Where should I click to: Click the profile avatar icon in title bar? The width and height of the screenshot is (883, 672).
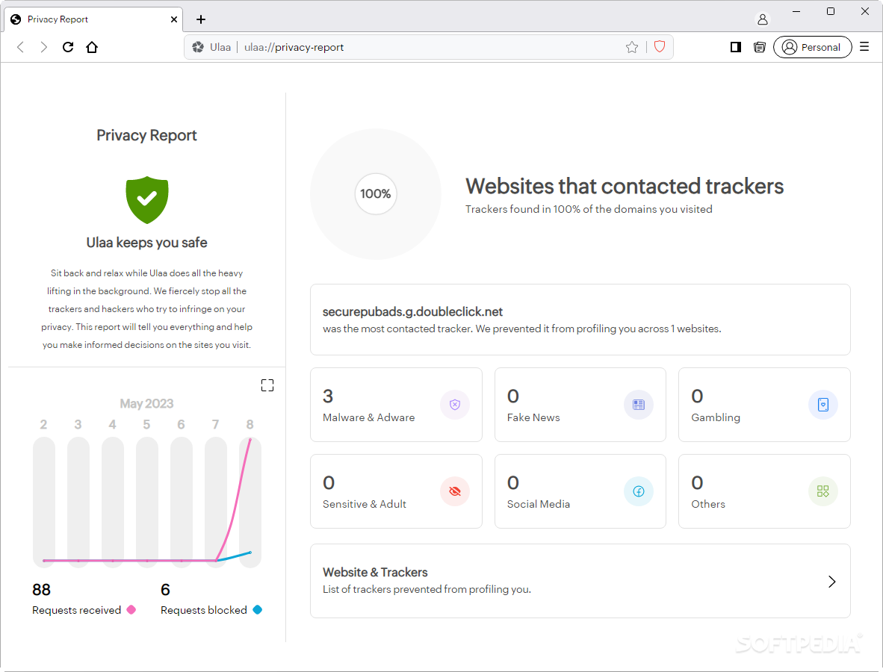click(x=763, y=19)
